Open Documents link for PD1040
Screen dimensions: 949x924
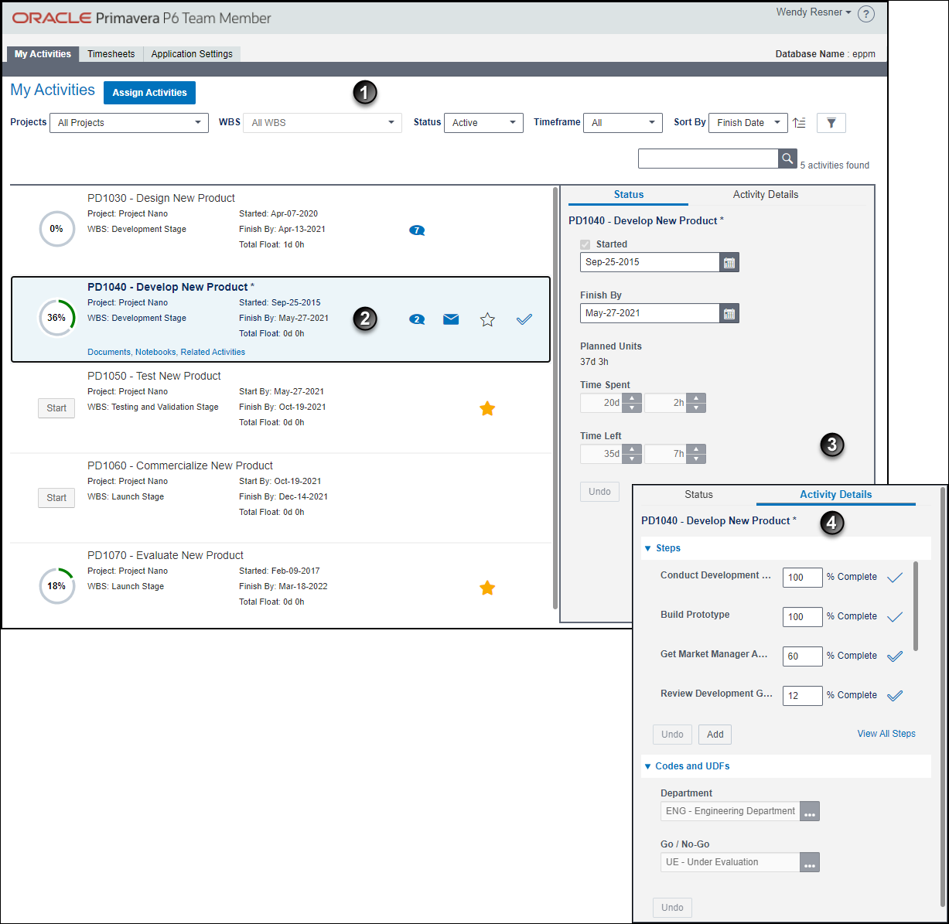[109, 352]
